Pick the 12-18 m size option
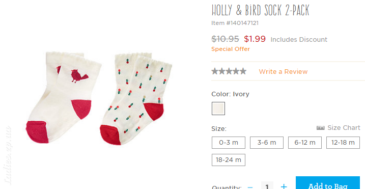Image resolution: width=365 pixels, height=189 pixels. (343, 143)
